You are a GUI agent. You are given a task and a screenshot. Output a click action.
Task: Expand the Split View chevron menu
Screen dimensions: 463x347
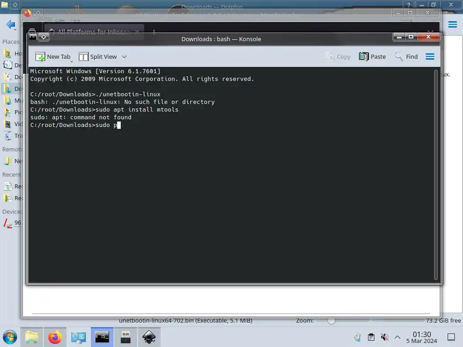[x=124, y=56]
